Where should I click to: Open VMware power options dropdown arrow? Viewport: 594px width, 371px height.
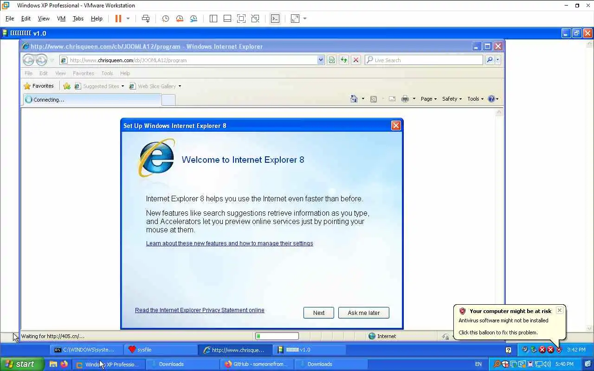click(128, 19)
